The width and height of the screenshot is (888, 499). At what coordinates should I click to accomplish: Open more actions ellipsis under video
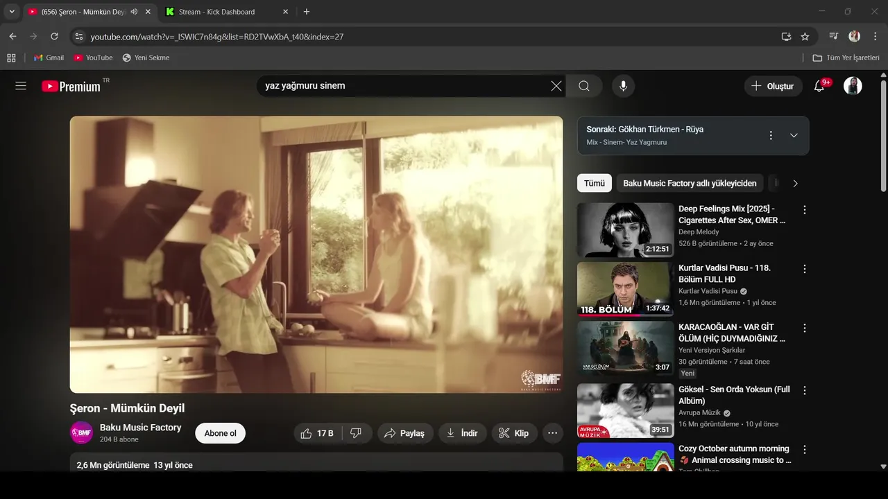pyautogui.click(x=552, y=433)
